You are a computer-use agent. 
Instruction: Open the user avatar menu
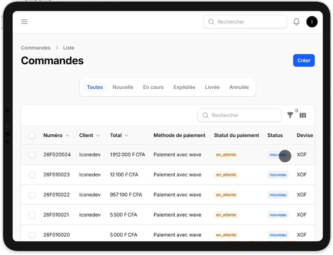click(x=312, y=21)
